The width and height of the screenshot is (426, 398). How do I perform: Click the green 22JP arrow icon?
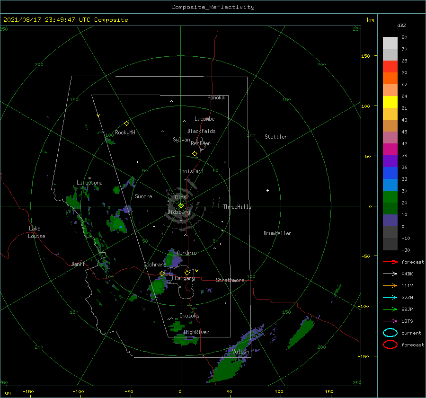[390, 309]
